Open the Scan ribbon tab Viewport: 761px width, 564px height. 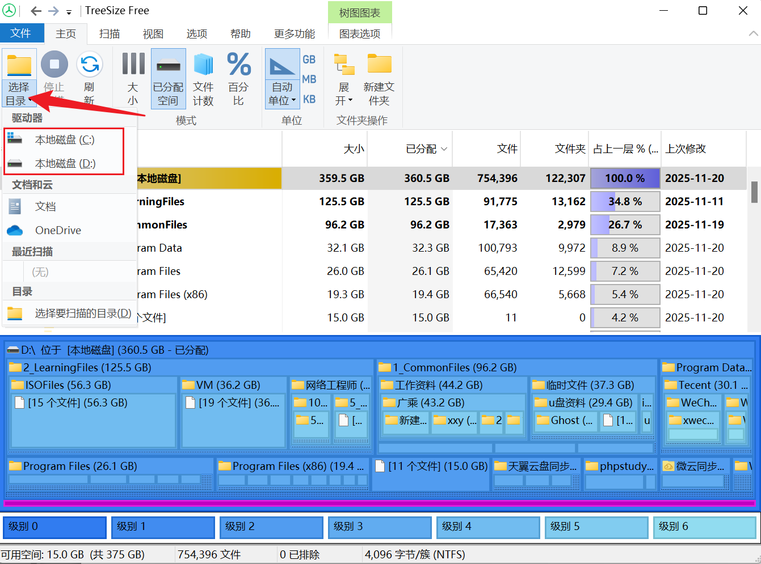[x=110, y=34]
